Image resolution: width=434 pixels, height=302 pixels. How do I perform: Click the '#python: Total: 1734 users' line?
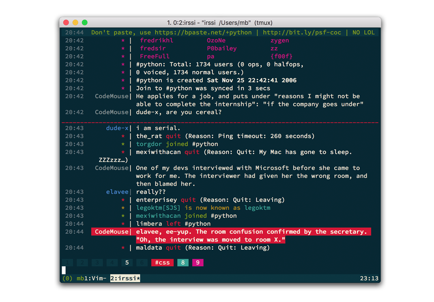click(x=220, y=65)
